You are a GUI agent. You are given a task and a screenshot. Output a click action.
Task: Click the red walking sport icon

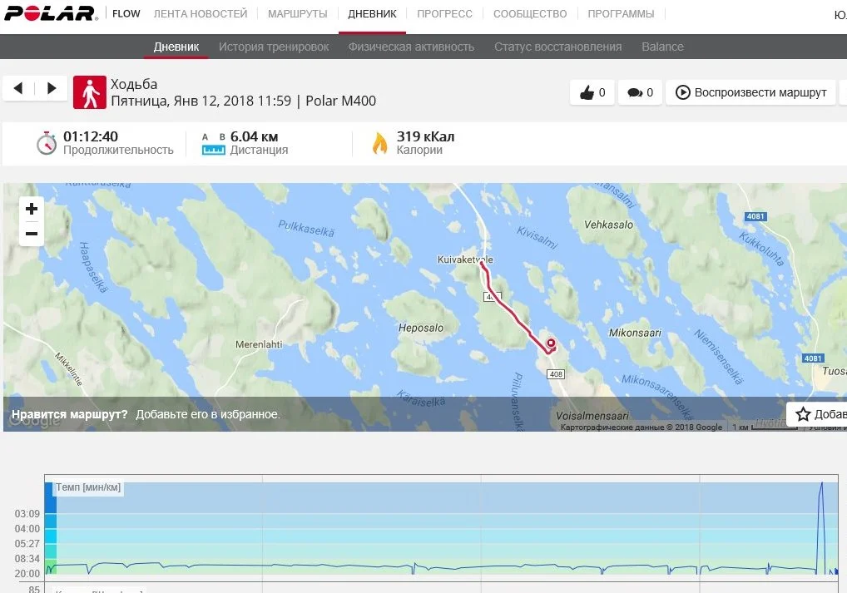point(90,92)
